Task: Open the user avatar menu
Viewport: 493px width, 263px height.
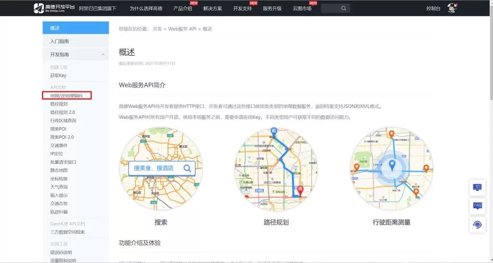Action: coord(452,8)
